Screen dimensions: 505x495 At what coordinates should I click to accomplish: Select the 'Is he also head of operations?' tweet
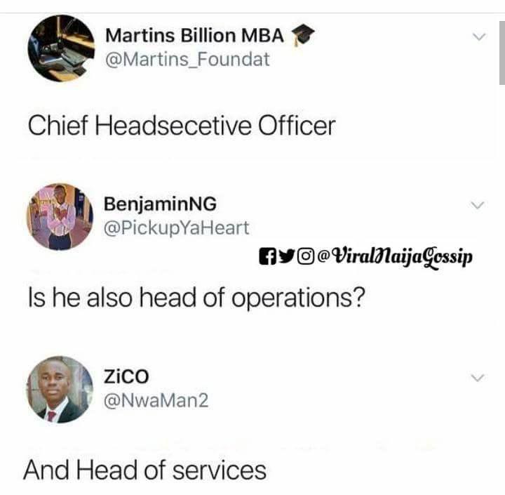pos(196,298)
